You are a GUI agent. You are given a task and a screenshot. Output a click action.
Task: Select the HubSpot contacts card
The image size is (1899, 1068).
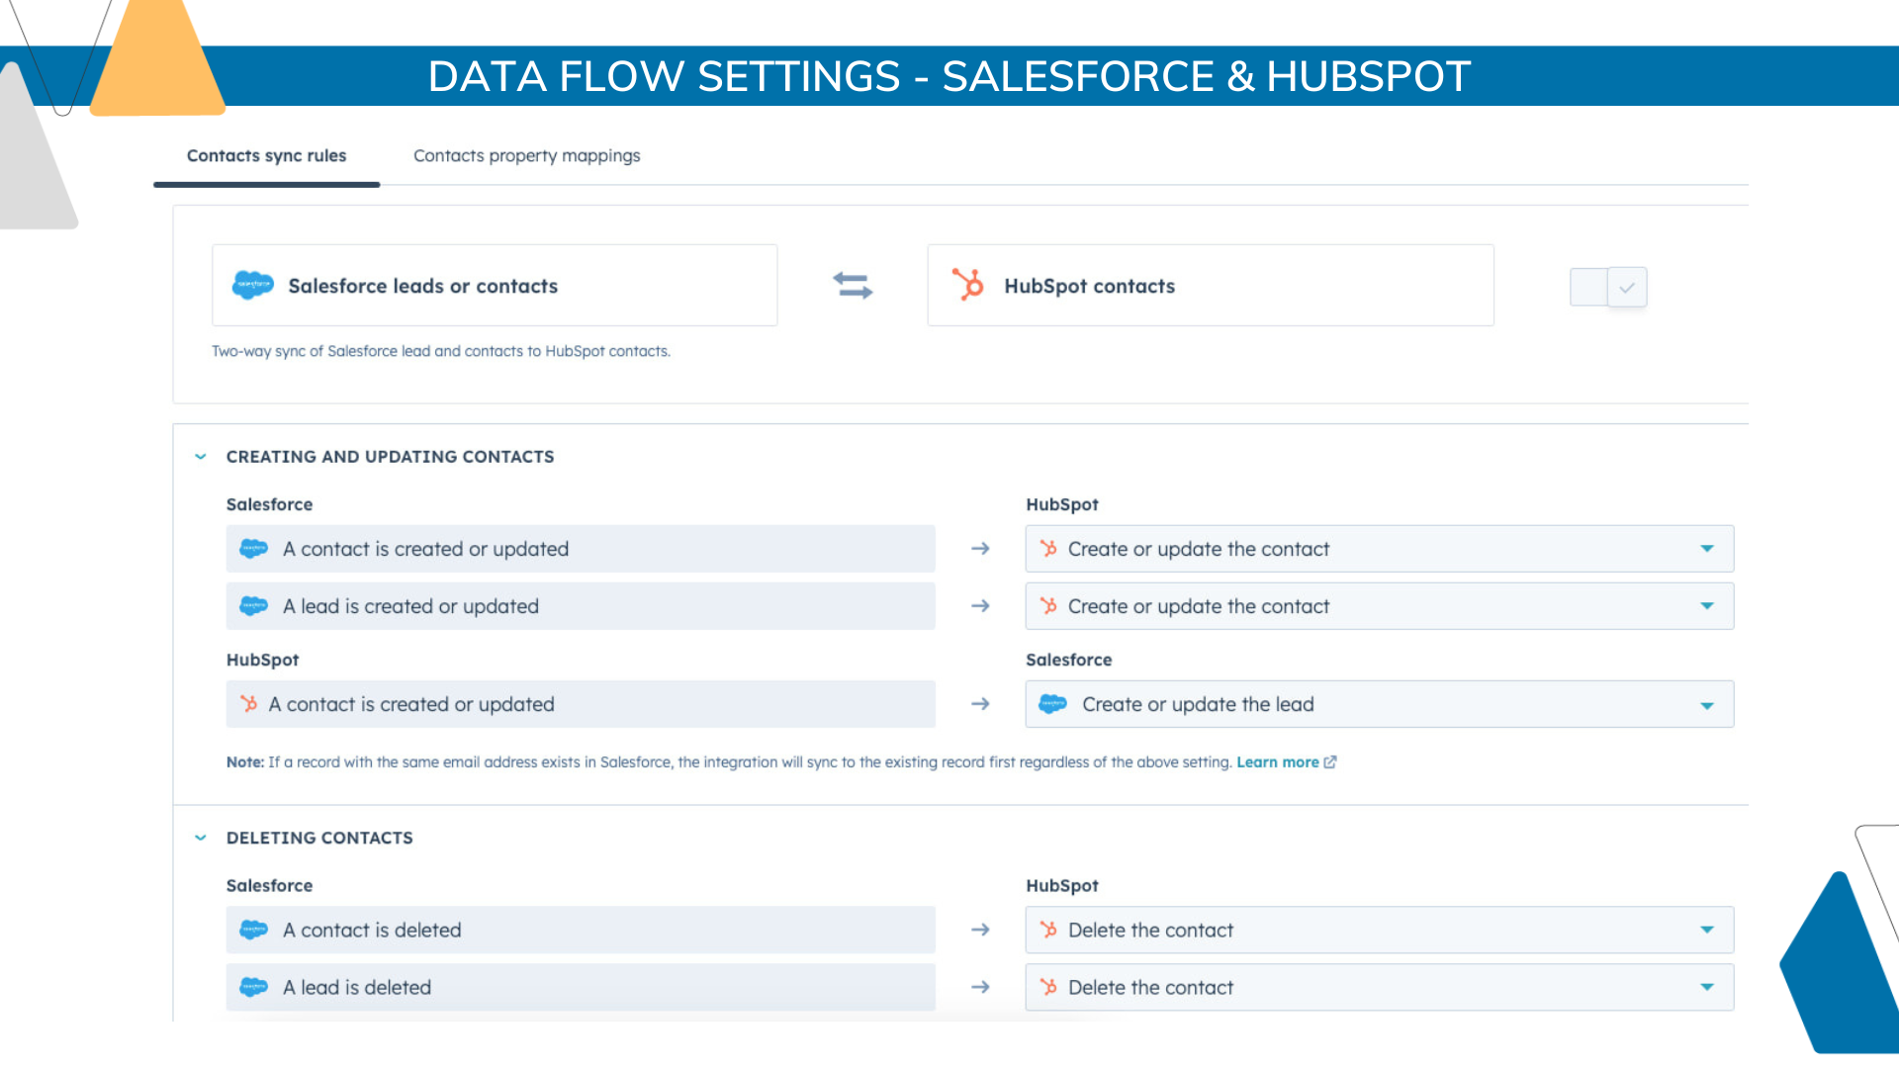click(x=1211, y=286)
